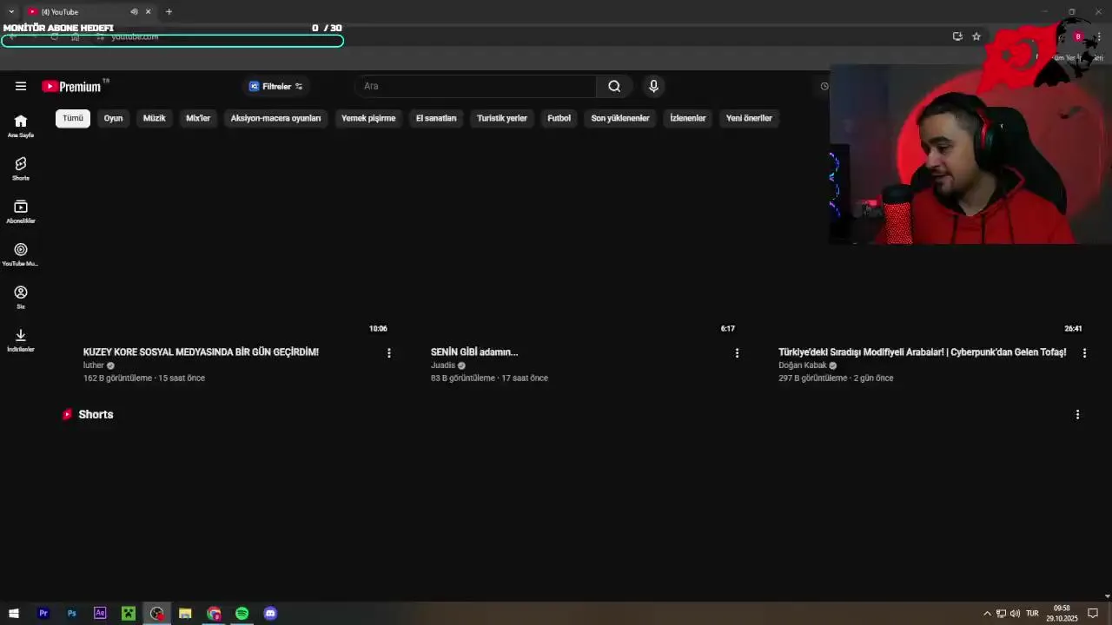Open more options for the Kuzey Kore video
This screenshot has width=1112, height=625.
(389, 353)
